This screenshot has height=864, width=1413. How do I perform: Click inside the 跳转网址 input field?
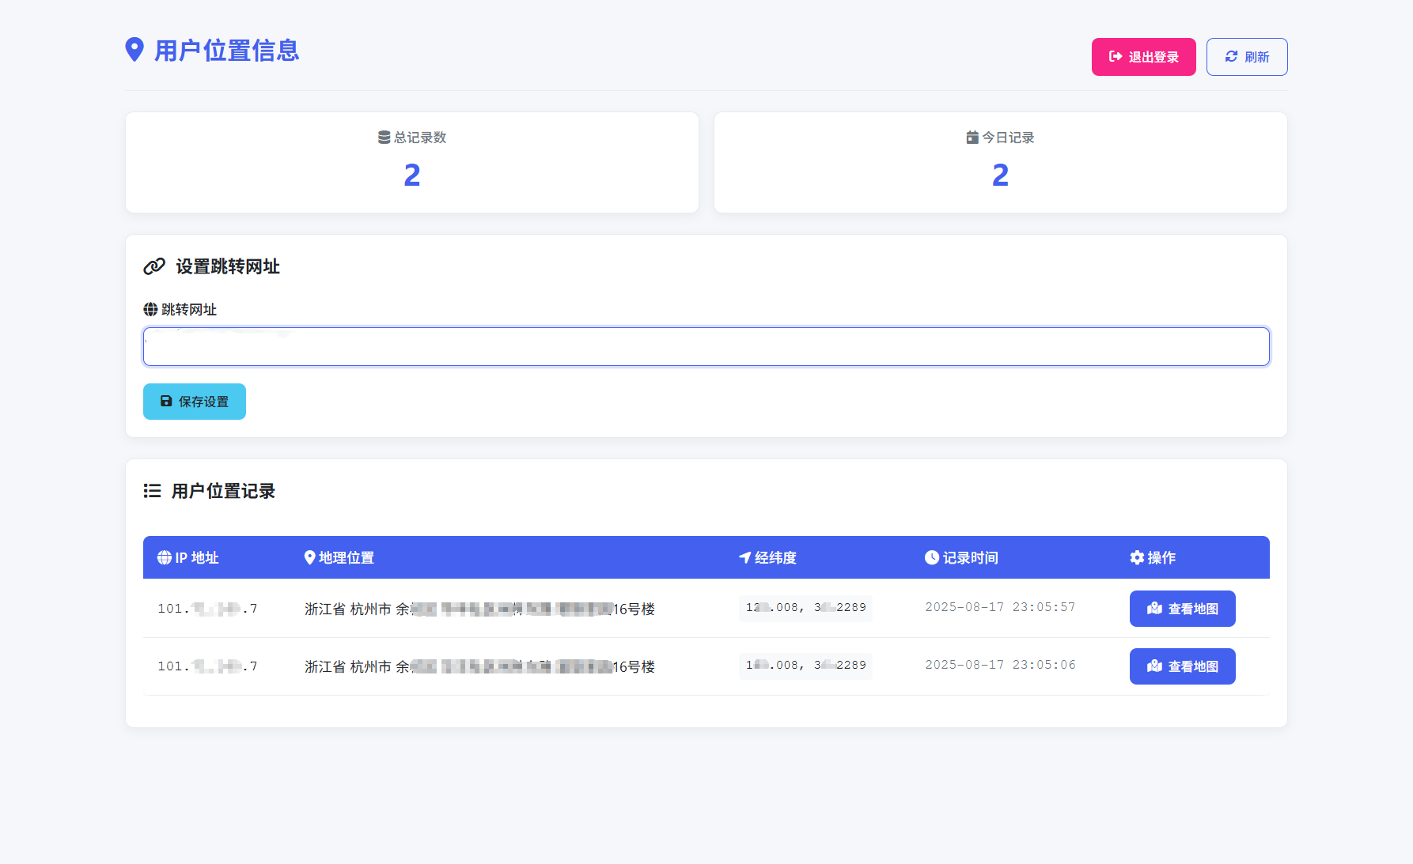coord(706,346)
